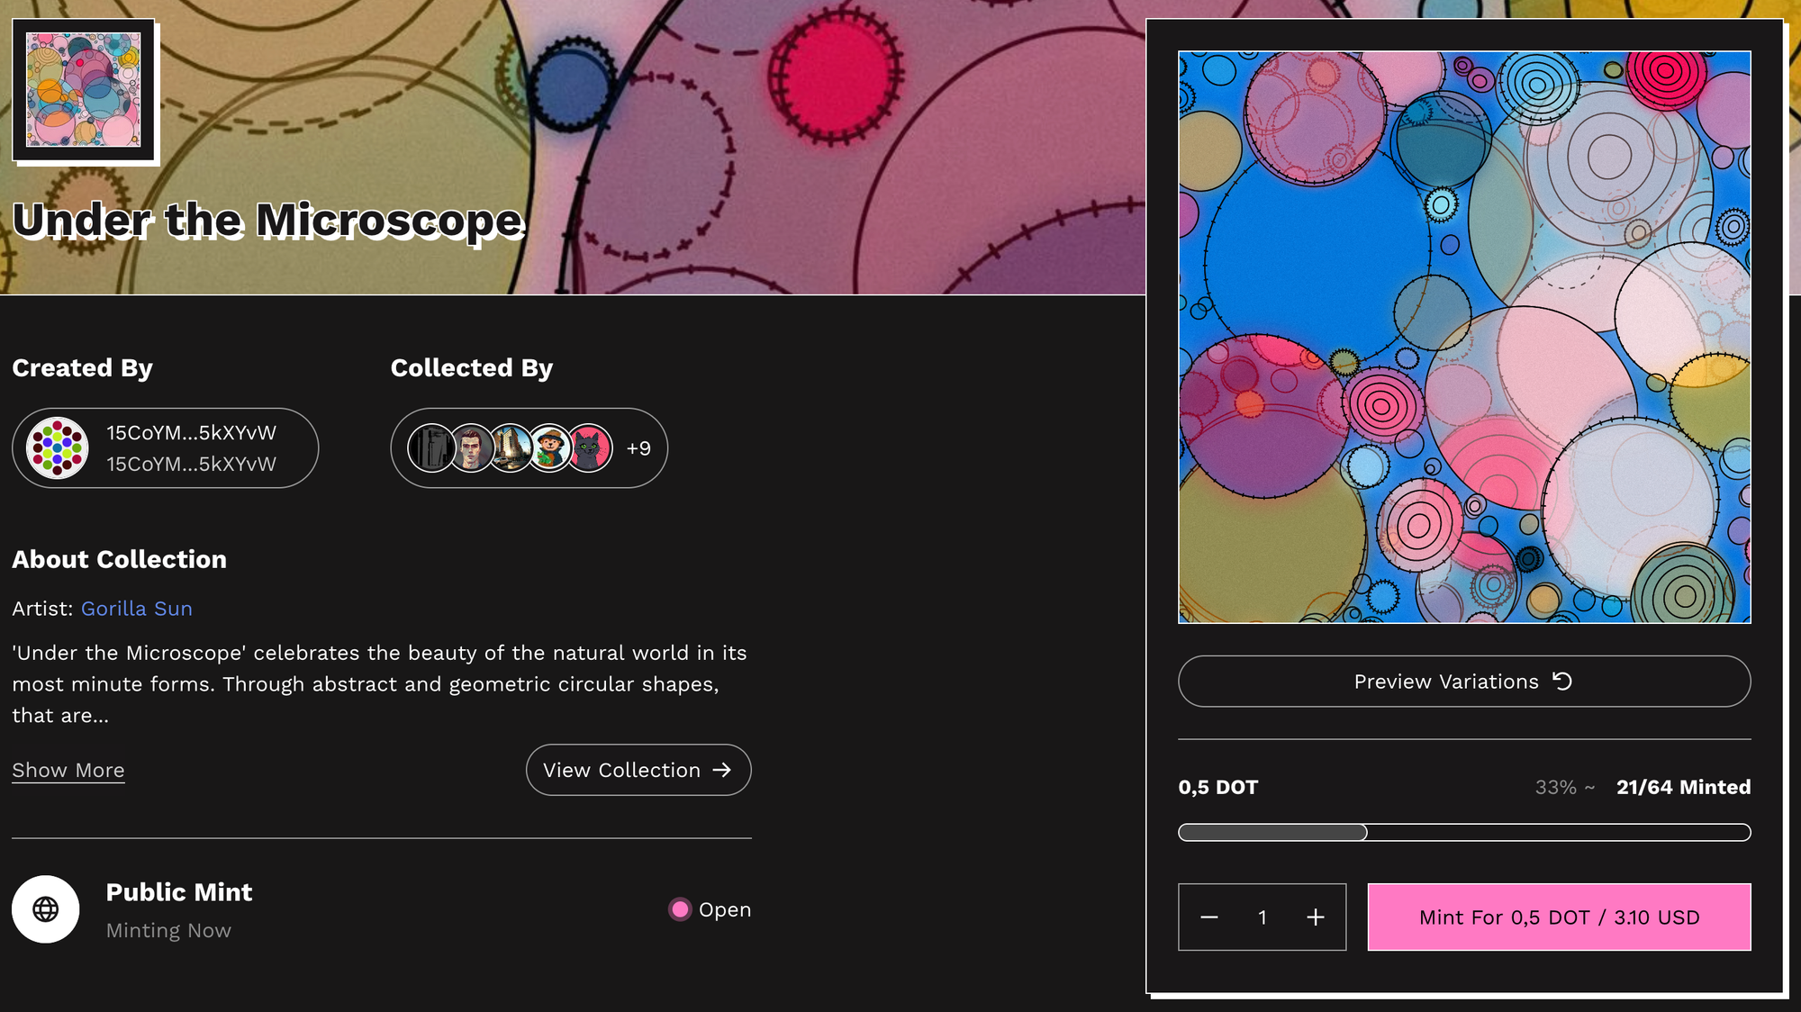Viewport: 1801px width, 1012px height.
Task: Open the first dark collector avatar
Action: (x=431, y=447)
